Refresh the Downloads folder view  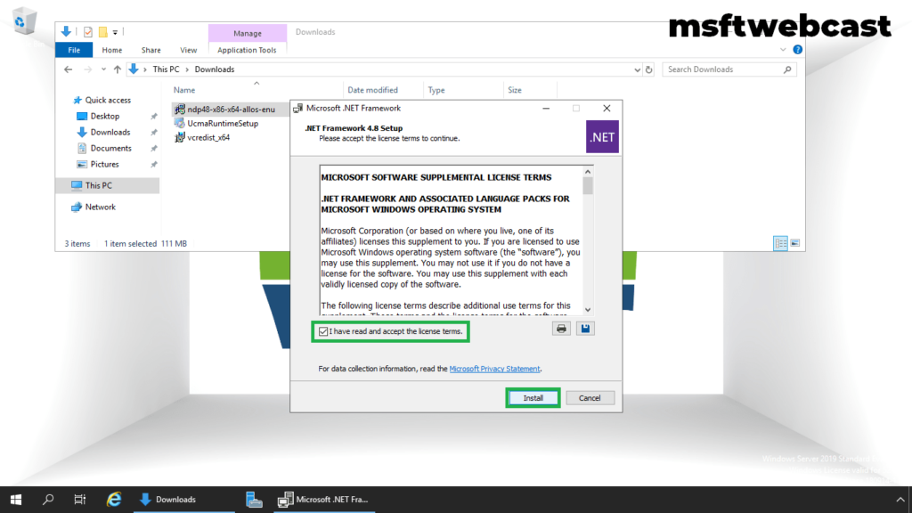click(x=649, y=69)
